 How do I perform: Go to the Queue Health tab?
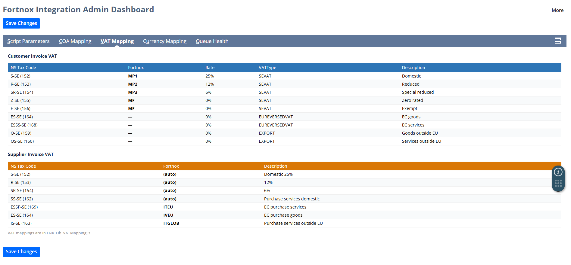click(212, 41)
